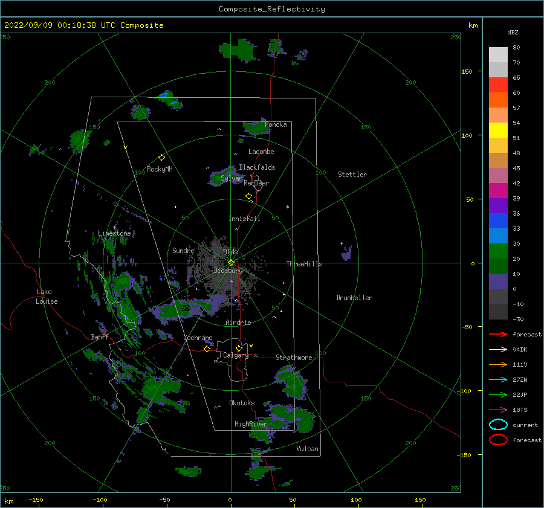This screenshot has height=508, width=544.
Task: Click the ThreeHills city label
Action: [304, 264]
